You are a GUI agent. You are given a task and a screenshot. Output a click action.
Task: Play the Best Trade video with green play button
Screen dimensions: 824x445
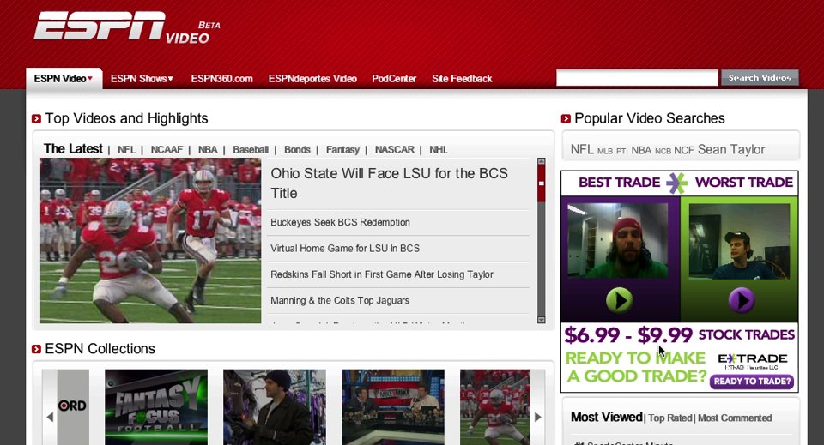pyautogui.click(x=619, y=300)
